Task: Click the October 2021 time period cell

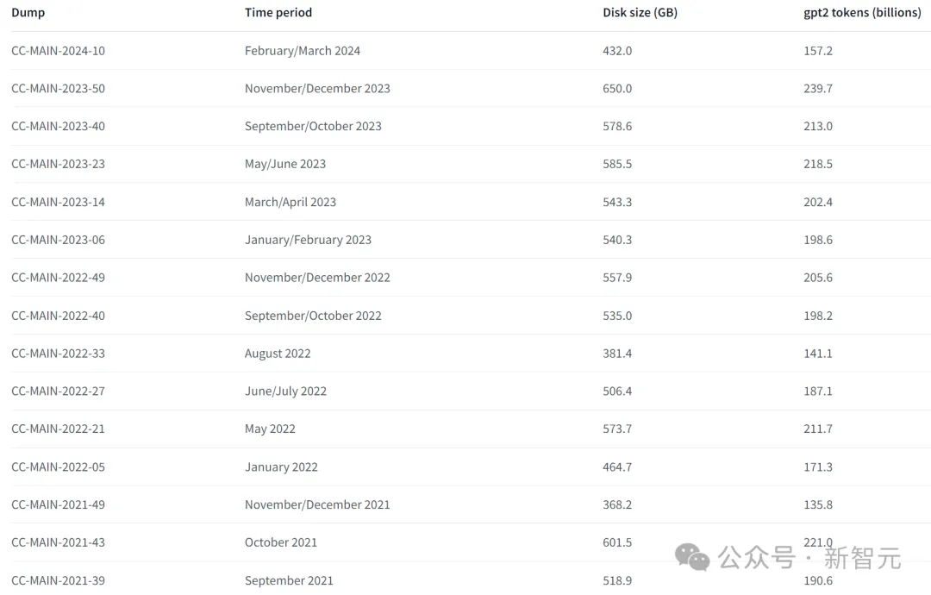Action: click(x=281, y=542)
